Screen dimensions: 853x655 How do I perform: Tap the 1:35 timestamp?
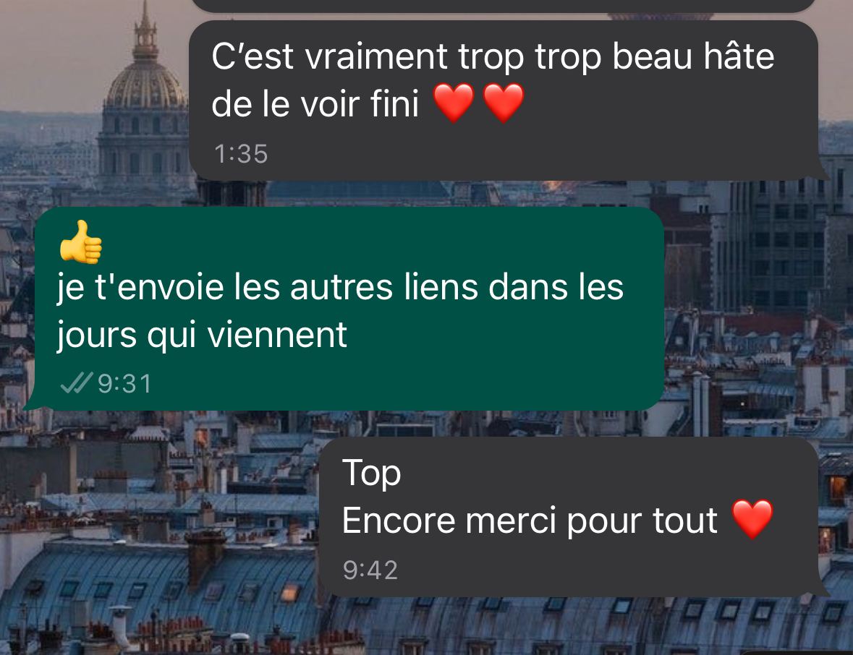coord(240,154)
